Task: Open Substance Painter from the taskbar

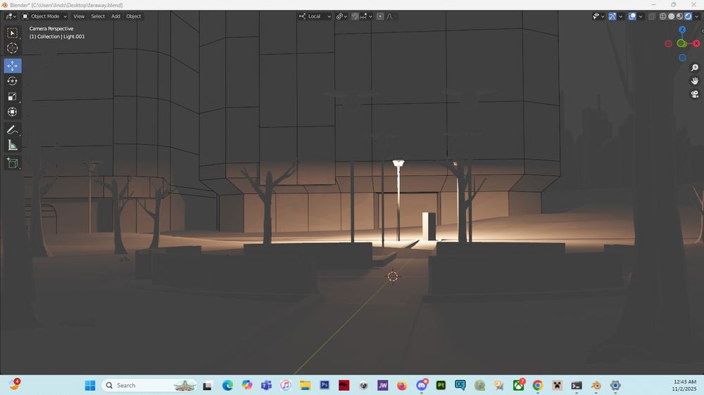Action: (441, 386)
